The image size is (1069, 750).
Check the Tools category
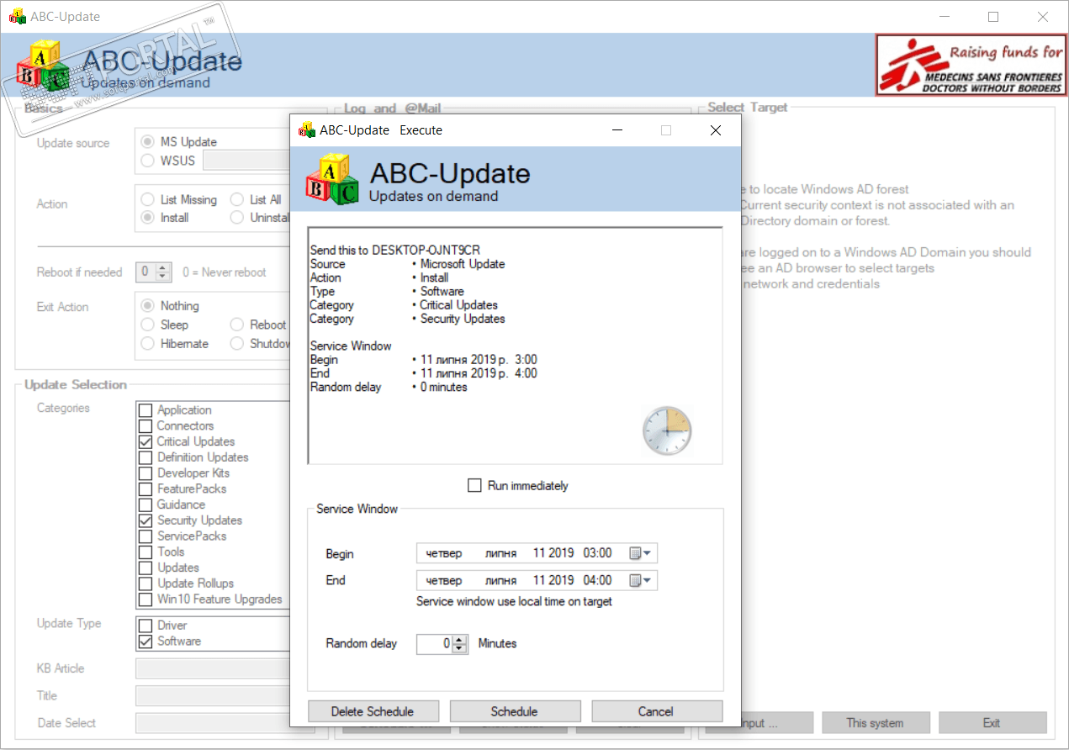146,552
